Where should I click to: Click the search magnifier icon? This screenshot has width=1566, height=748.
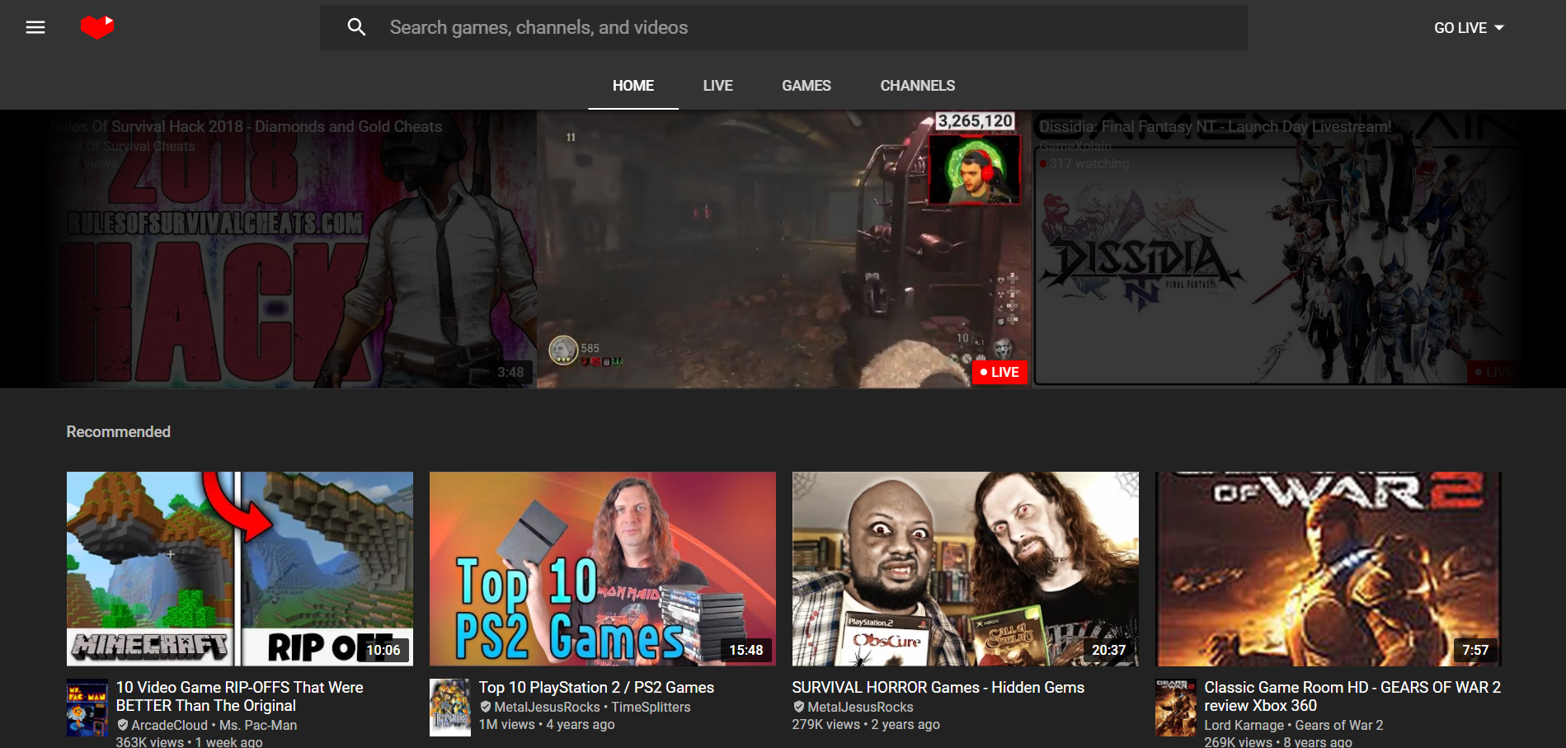coord(356,27)
